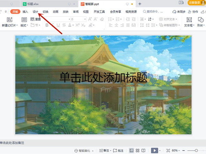Toggle bold formatting button
The width and height of the screenshot is (206, 154).
point(47,25)
